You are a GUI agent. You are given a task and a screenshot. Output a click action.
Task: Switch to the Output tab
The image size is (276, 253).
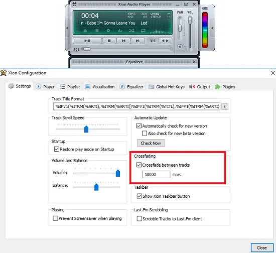click(x=200, y=87)
